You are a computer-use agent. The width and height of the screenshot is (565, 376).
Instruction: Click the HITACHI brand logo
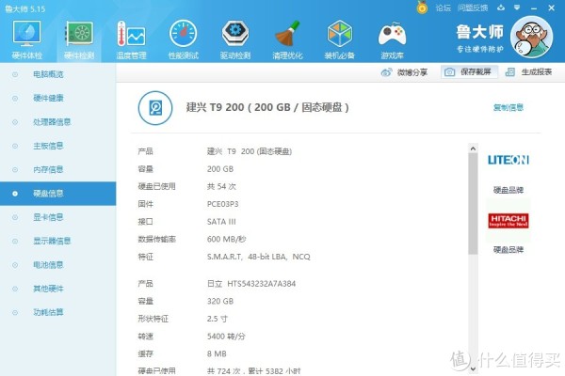pyautogui.click(x=508, y=221)
